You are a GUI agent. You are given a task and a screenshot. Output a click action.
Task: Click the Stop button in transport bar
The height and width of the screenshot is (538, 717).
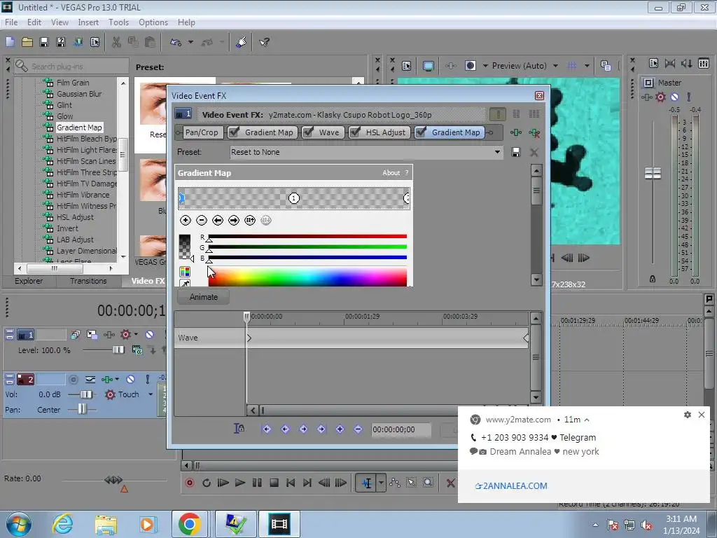click(274, 483)
